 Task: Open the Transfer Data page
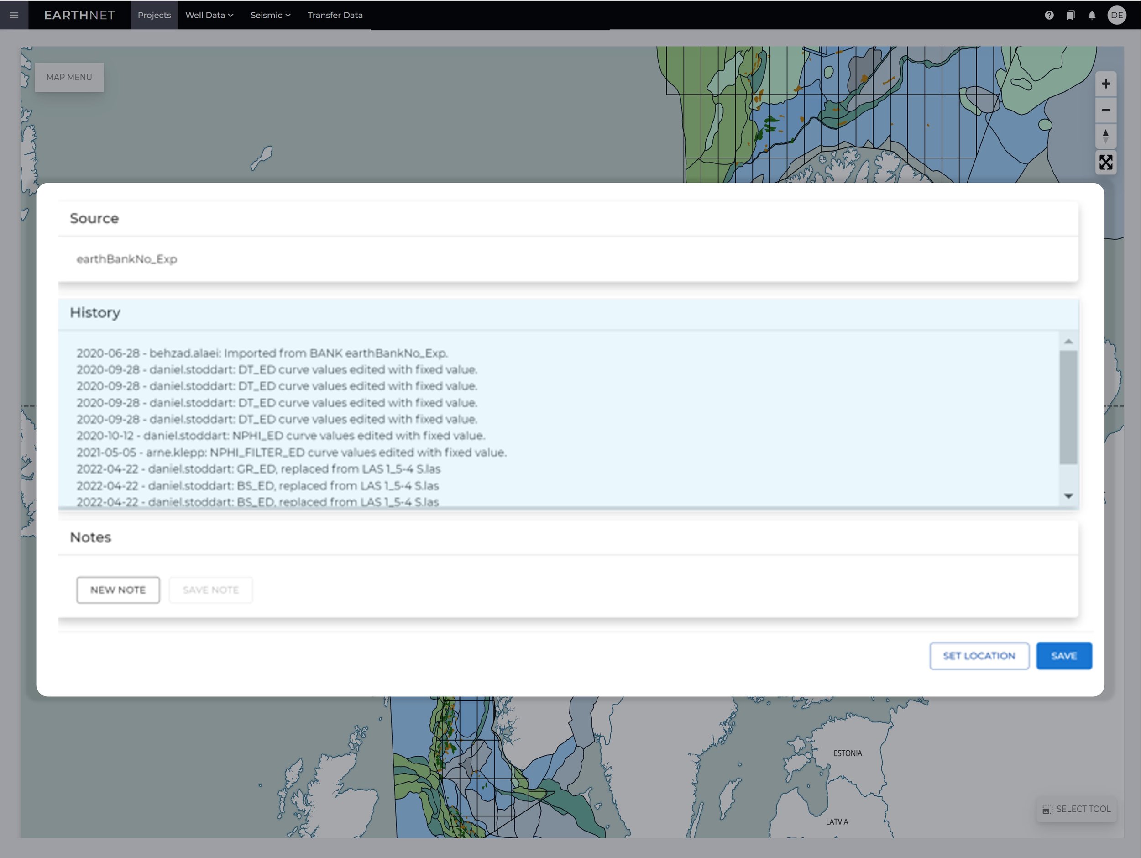click(335, 15)
